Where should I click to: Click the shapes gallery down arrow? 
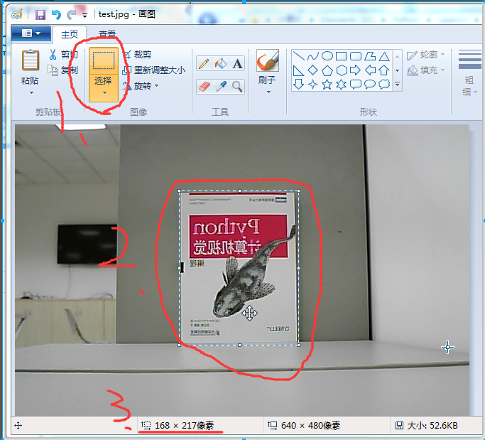point(398,70)
